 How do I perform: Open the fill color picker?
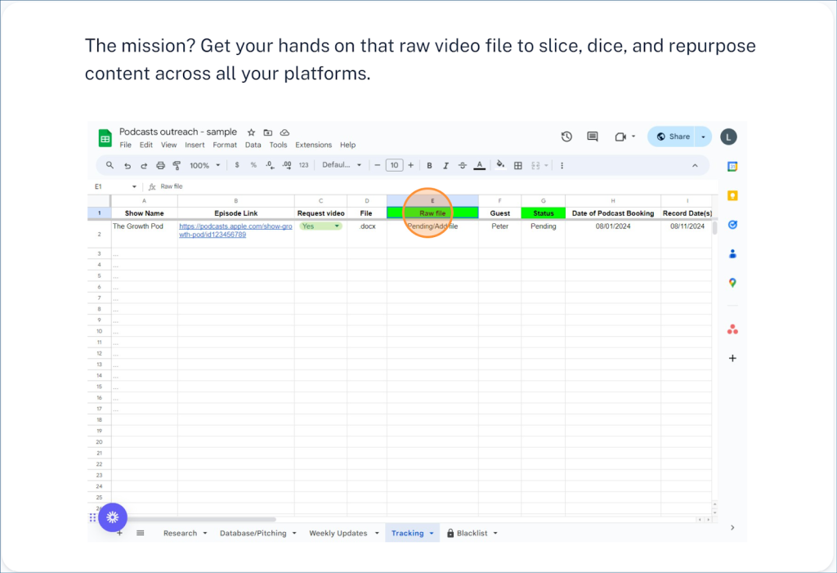(x=500, y=165)
